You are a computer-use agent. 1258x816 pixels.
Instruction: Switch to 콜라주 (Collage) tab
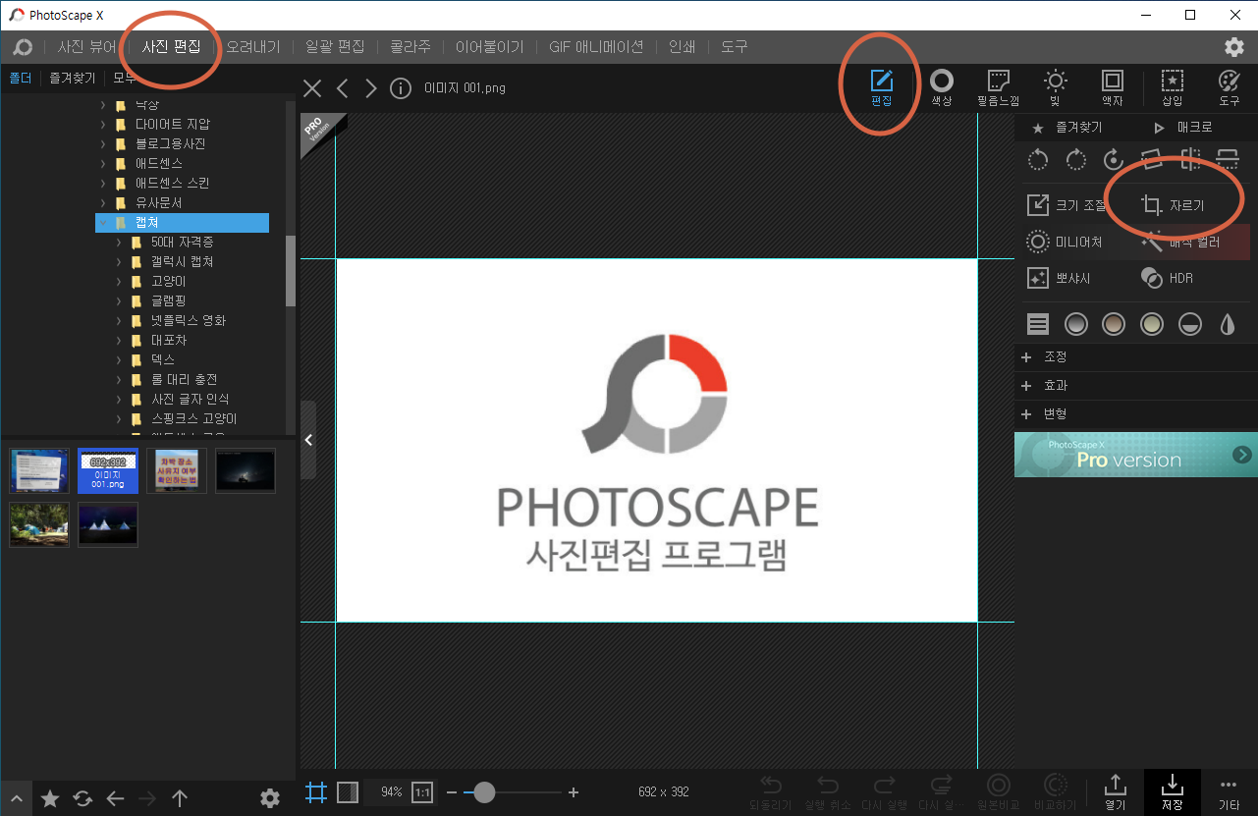(410, 46)
